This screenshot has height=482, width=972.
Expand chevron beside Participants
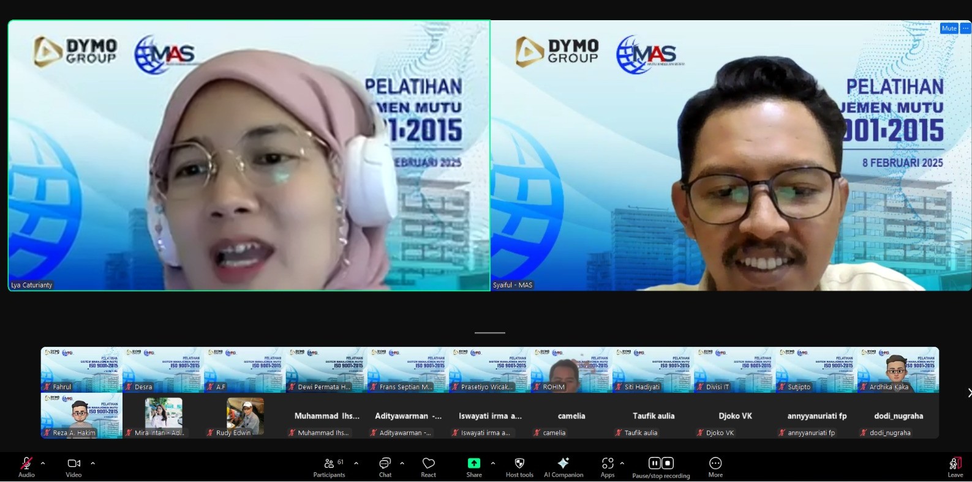[356, 463]
